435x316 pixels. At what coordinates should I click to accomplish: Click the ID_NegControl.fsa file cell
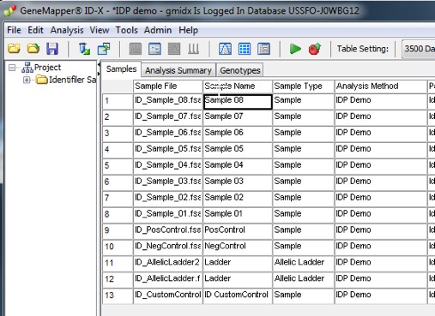point(167,247)
